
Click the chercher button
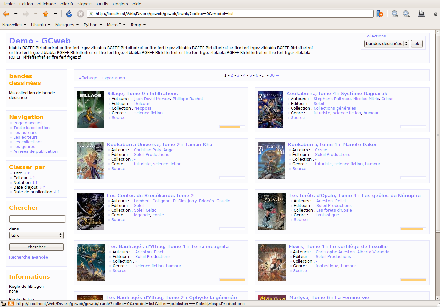36,247
